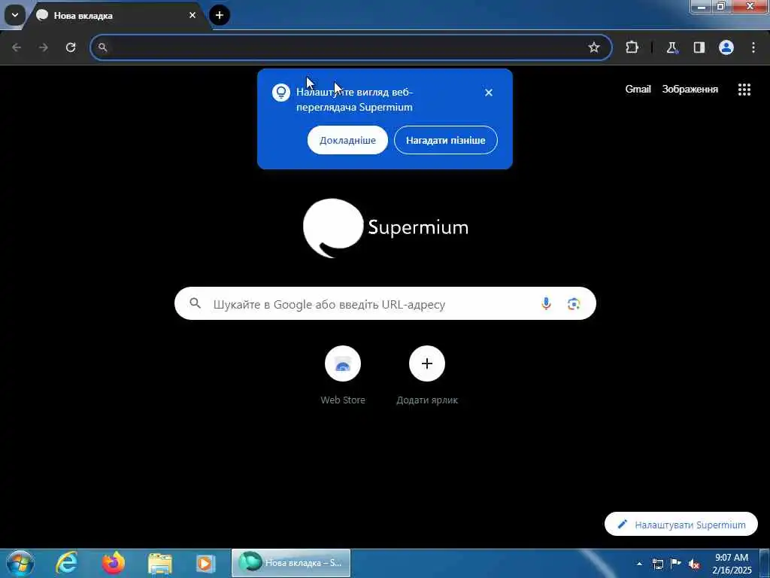This screenshot has height=578, width=770.
Task: Bookmark this page with star icon
Action: point(594,47)
